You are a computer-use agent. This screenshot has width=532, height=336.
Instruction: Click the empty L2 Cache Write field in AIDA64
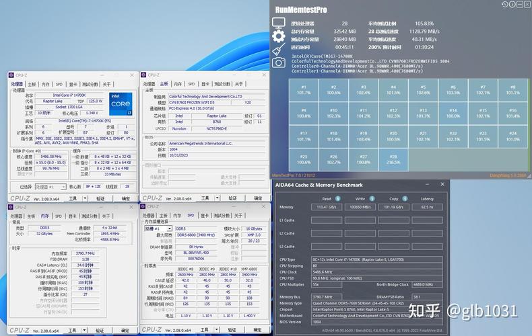[360, 233]
